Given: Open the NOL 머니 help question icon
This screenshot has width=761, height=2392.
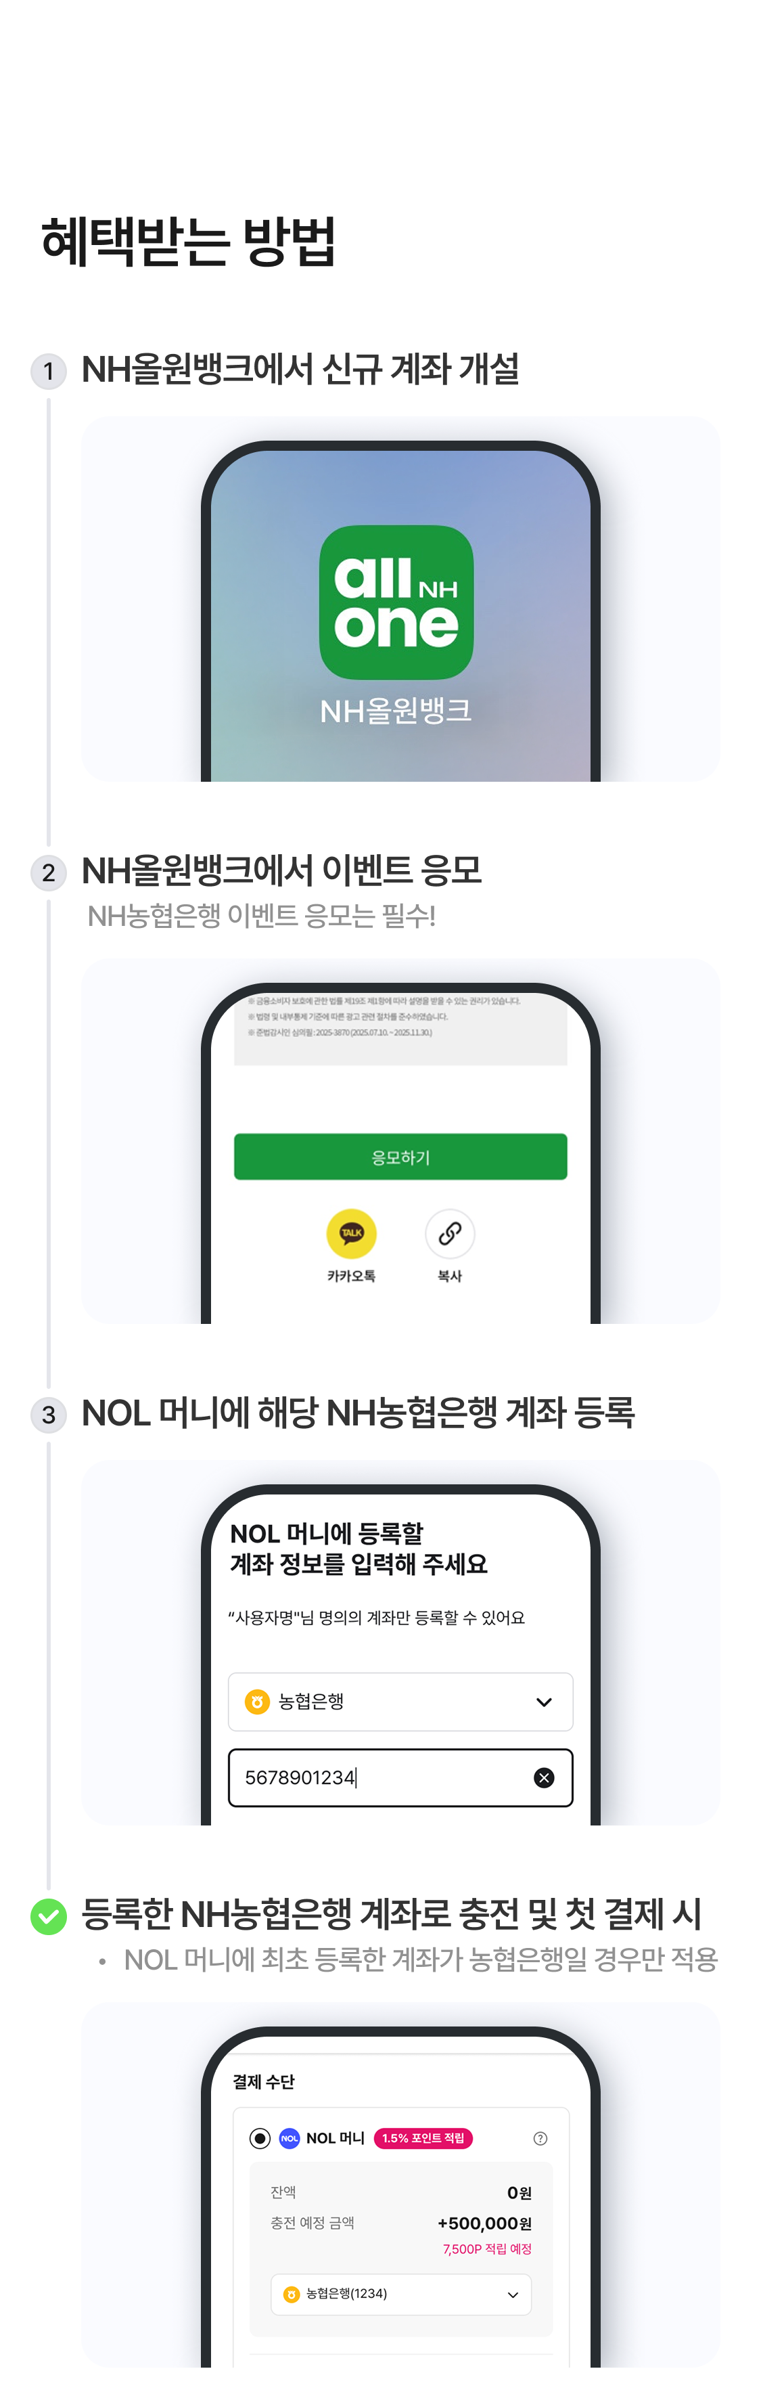Looking at the screenshot, I should click(x=540, y=2138).
